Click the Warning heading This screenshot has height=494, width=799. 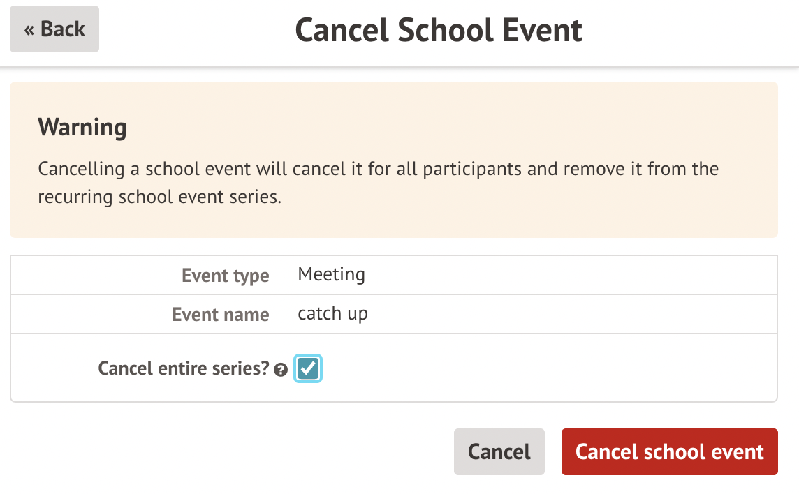click(82, 127)
